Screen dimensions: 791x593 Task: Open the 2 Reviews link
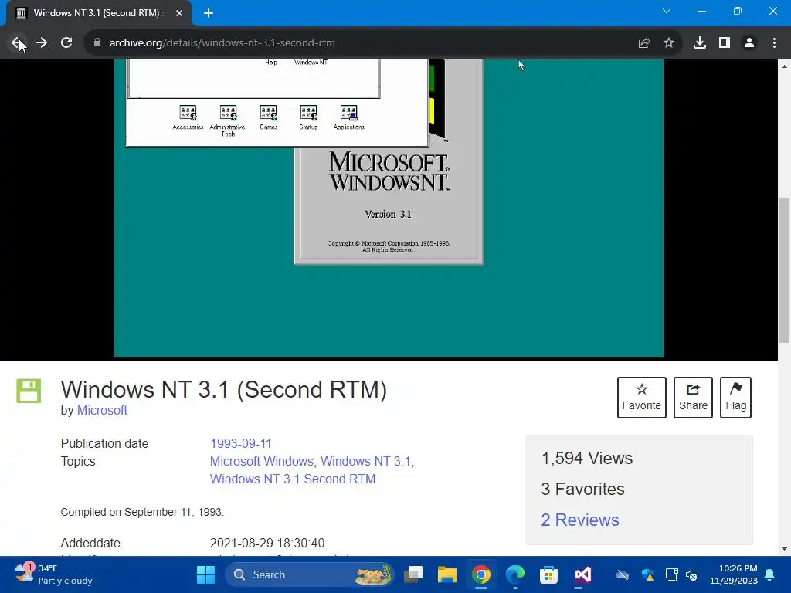(579, 520)
